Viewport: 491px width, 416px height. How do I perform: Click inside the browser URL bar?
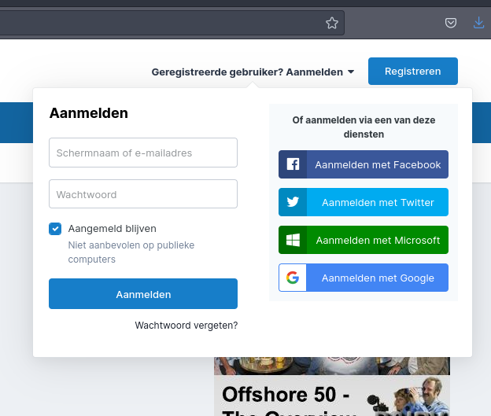coord(157,23)
